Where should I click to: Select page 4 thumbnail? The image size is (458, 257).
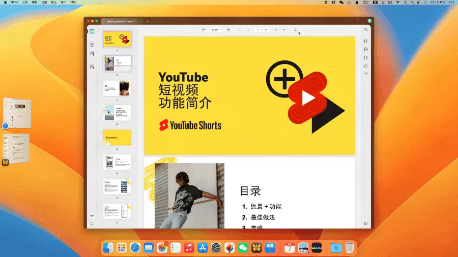point(117,112)
